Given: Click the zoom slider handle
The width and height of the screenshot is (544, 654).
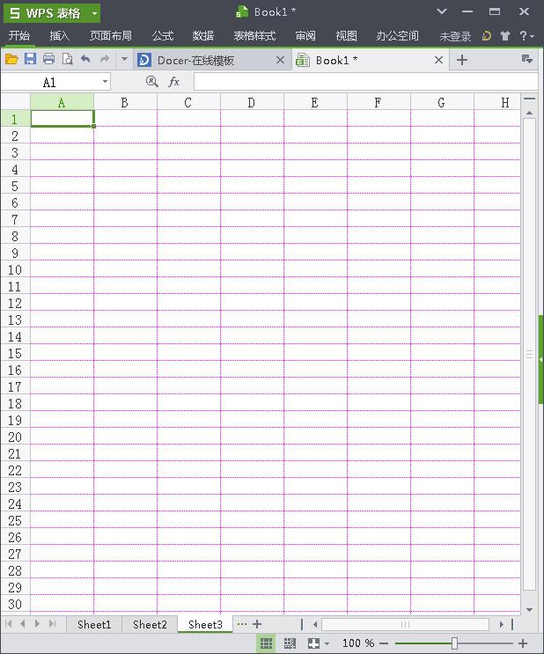Looking at the screenshot, I should pyautogui.click(x=455, y=643).
